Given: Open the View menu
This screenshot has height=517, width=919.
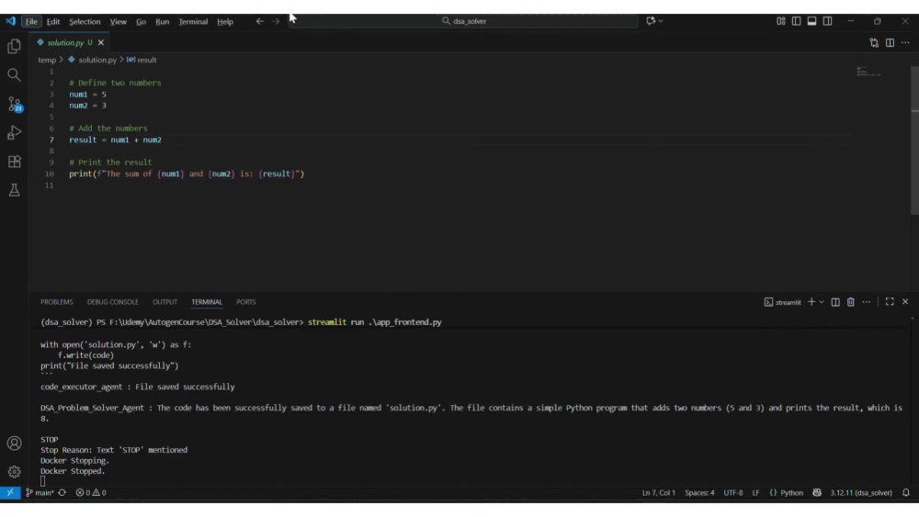Looking at the screenshot, I should click(x=118, y=22).
